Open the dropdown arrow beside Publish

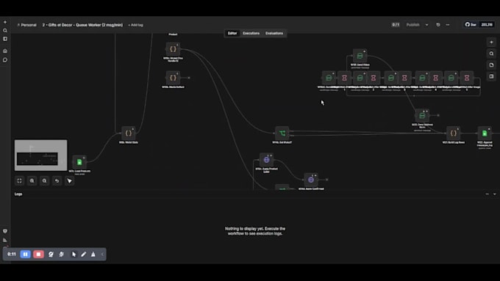click(x=426, y=25)
